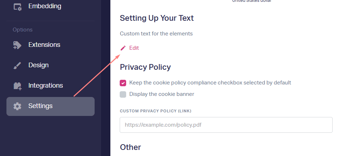
Task: Click the Other section heading
Action: pos(130,147)
